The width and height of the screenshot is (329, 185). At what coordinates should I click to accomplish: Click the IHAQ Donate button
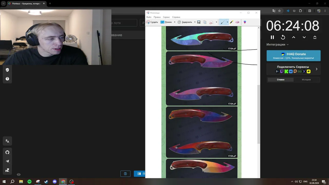(x=294, y=55)
